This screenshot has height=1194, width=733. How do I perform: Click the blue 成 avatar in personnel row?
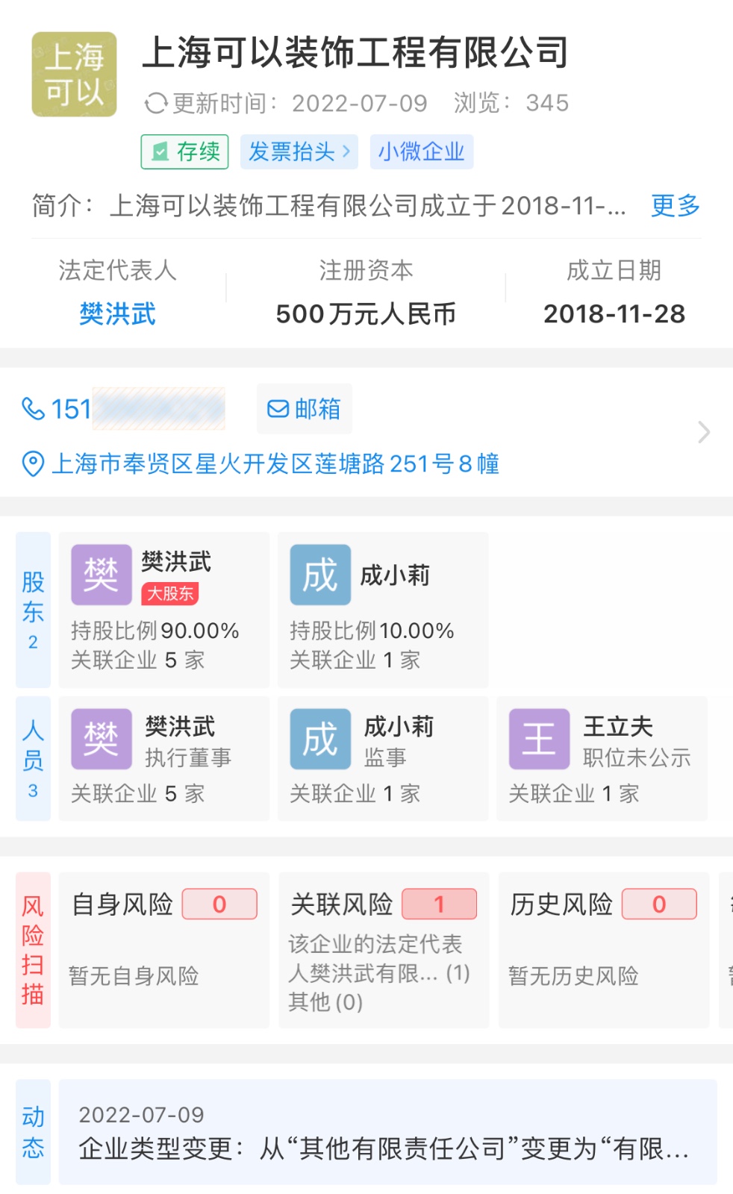[x=320, y=739]
